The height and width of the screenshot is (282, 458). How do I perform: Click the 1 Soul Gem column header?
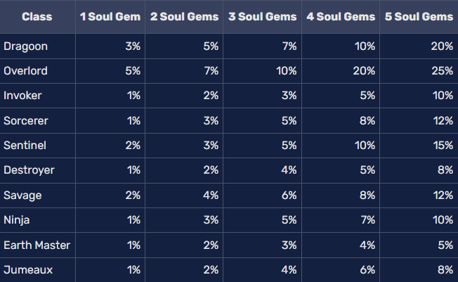pos(110,16)
